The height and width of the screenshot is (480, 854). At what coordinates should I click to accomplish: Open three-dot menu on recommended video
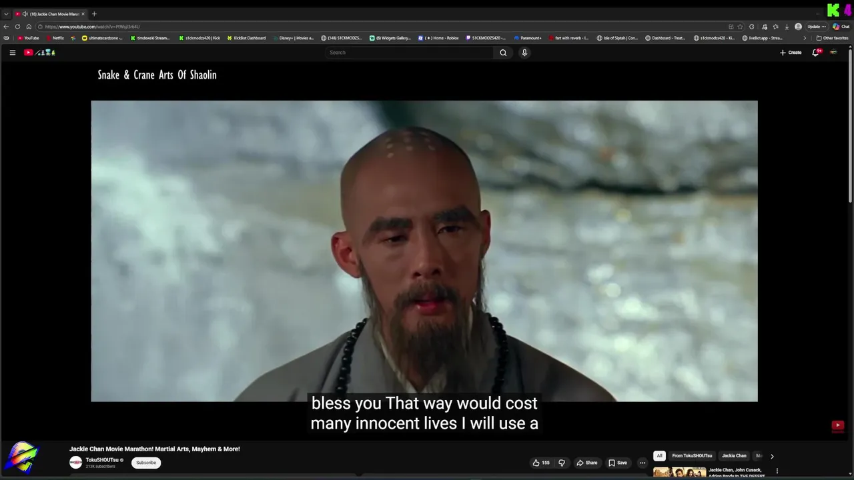coord(777,471)
